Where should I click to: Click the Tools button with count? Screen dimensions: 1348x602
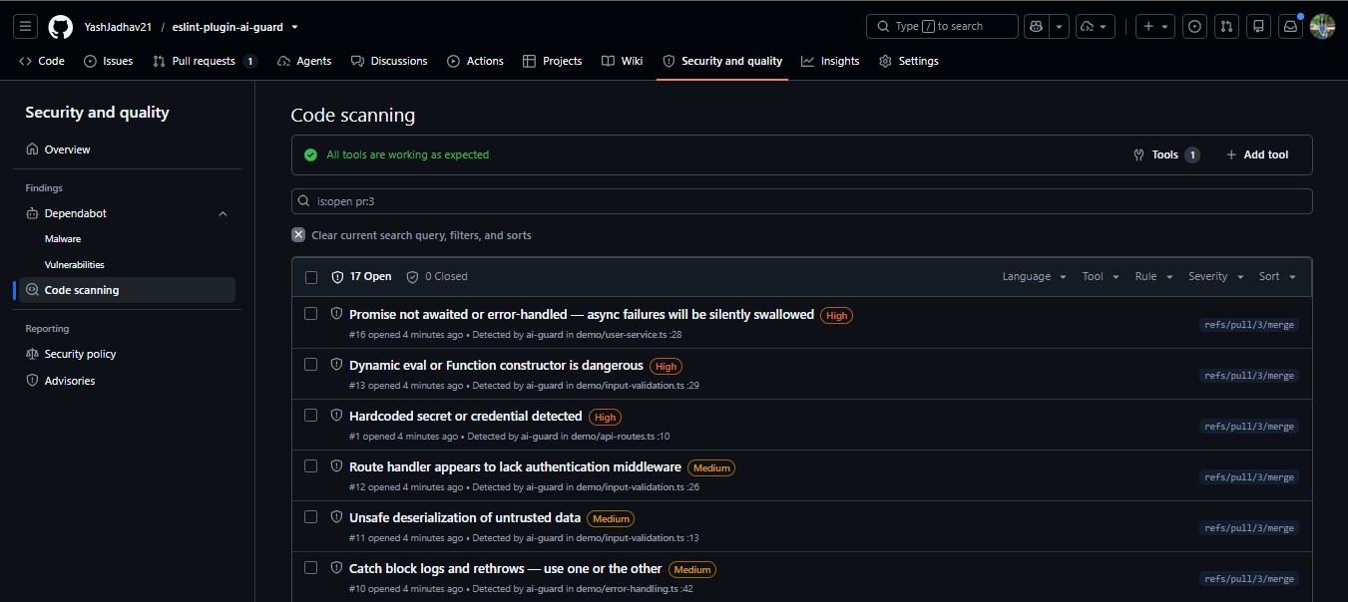1165,154
